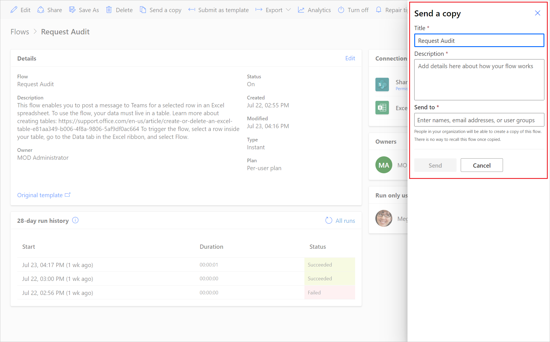Expand the 28-day run history info icon
The image size is (550, 342).
[x=76, y=220]
